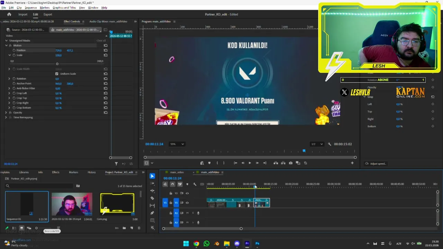Toggle Uniform Scale checkbox
Viewport: 443px width, 249px height.
pos(57,74)
